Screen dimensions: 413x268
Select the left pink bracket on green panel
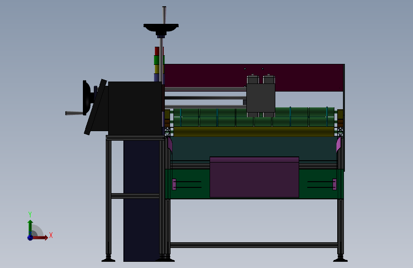(x=174, y=184)
